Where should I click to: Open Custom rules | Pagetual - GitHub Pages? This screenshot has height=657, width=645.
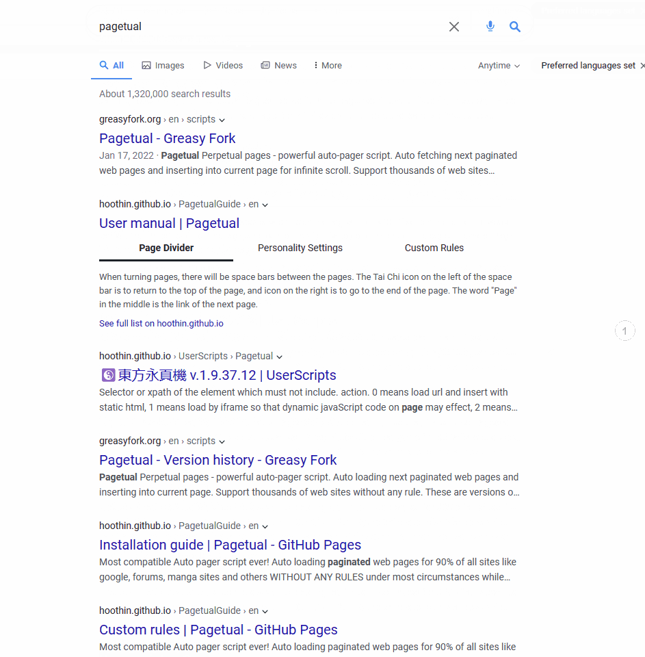point(218,630)
